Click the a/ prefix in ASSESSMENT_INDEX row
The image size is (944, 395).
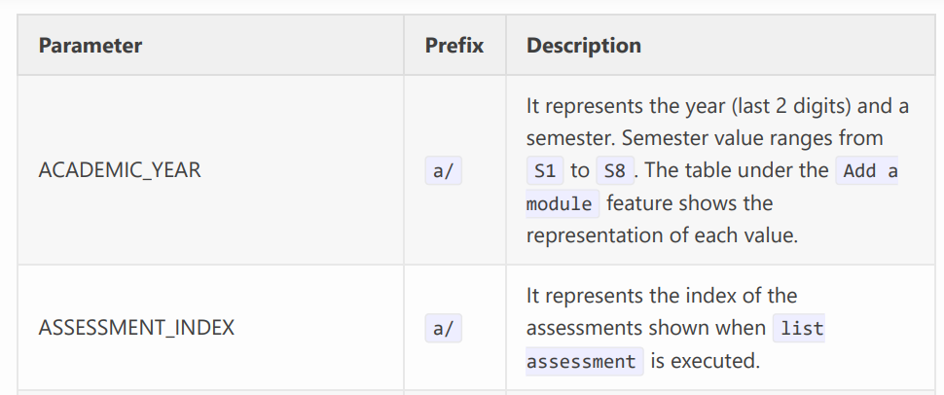coord(444,329)
